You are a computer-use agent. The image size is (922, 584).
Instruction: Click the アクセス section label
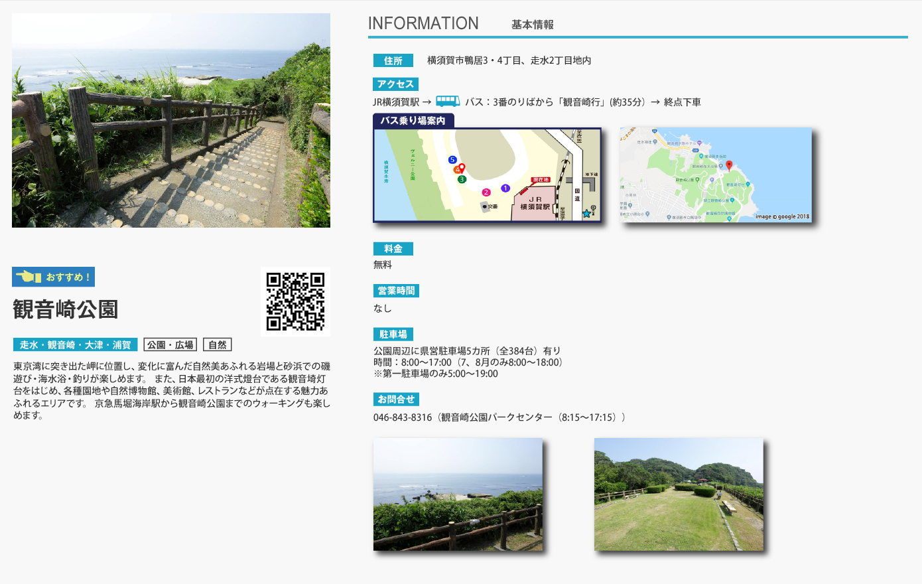pos(395,84)
